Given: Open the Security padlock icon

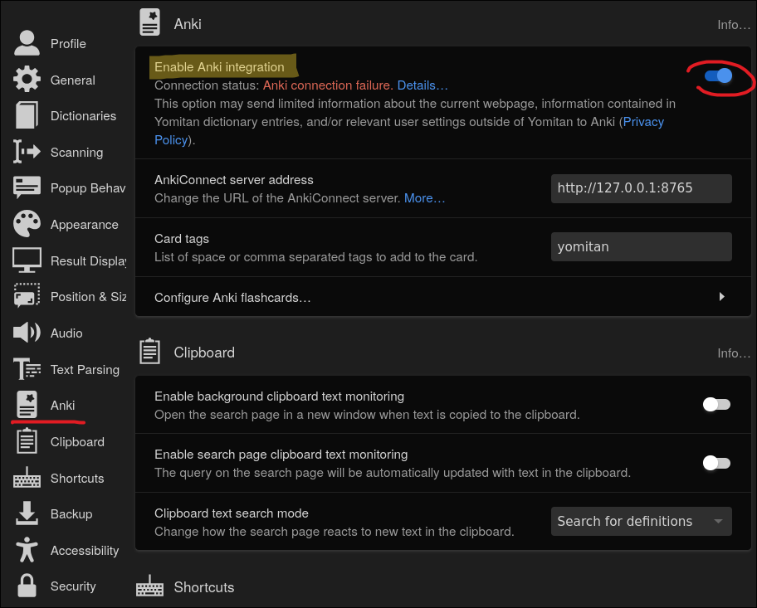Looking at the screenshot, I should (27, 586).
